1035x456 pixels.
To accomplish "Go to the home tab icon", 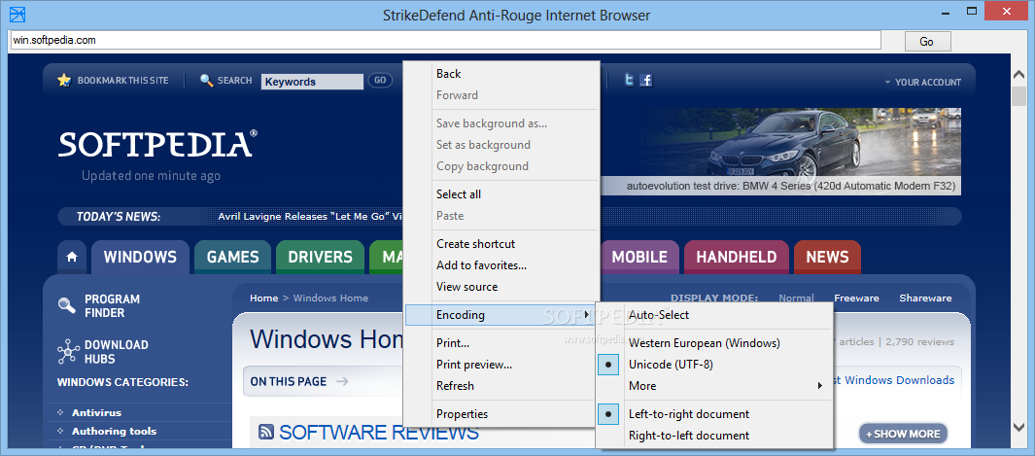I will click(72, 258).
